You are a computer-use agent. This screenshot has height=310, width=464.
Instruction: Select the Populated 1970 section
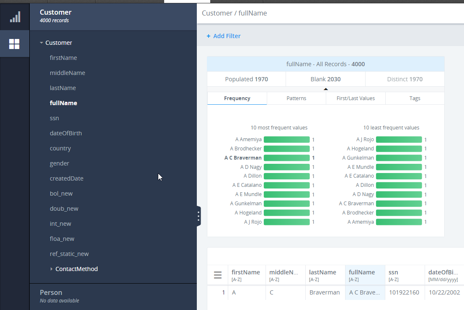[247, 79]
